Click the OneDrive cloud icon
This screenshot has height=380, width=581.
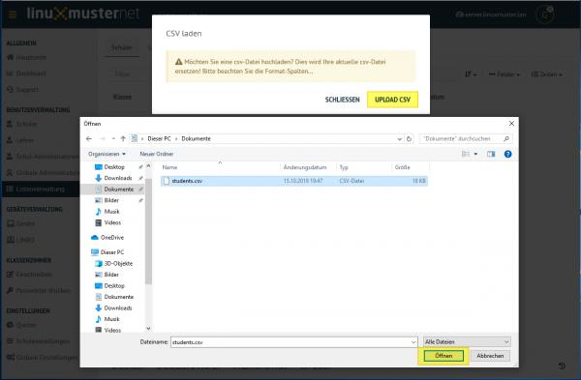pos(95,237)
